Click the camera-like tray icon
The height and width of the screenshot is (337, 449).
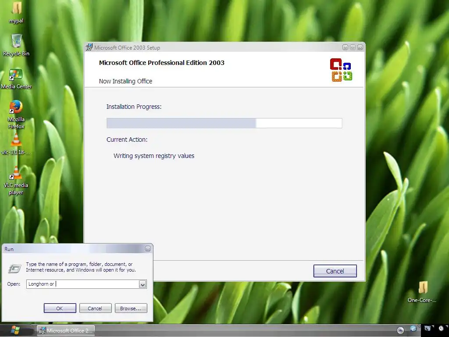coord(428,328)
